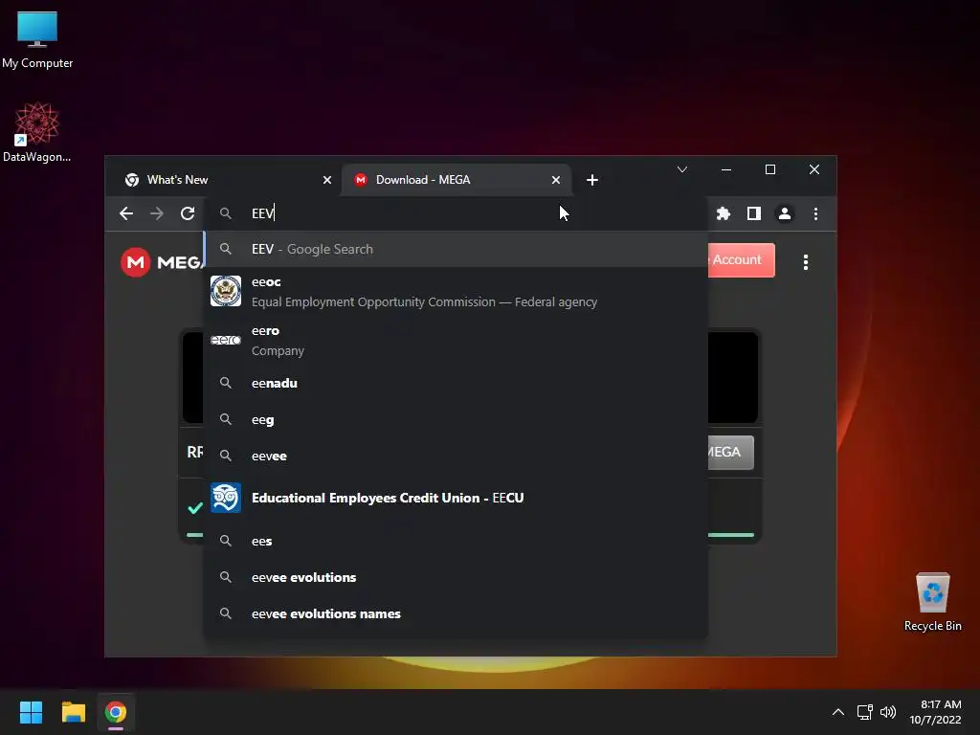Open the Windows Start menu
980x735 pixels.
click(x=31, y=712)
